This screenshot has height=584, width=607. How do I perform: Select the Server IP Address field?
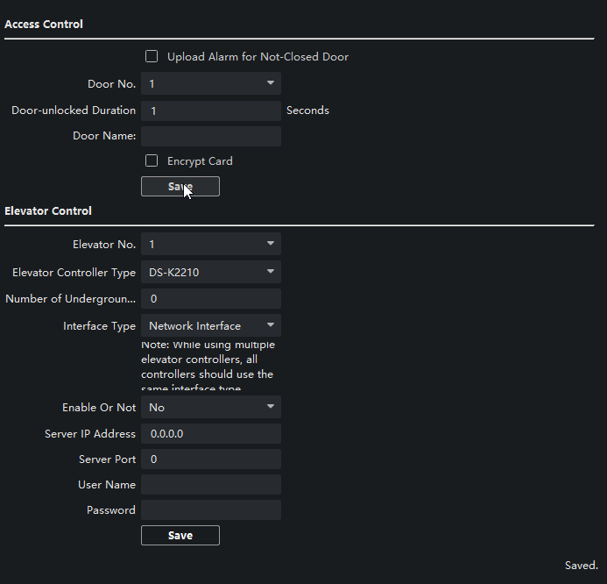tap(210, 434)
